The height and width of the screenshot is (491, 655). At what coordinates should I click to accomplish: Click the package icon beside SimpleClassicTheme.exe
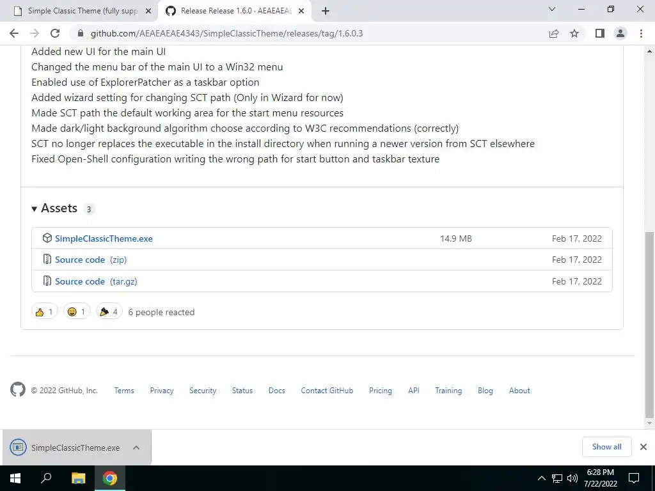click(47, 238)
